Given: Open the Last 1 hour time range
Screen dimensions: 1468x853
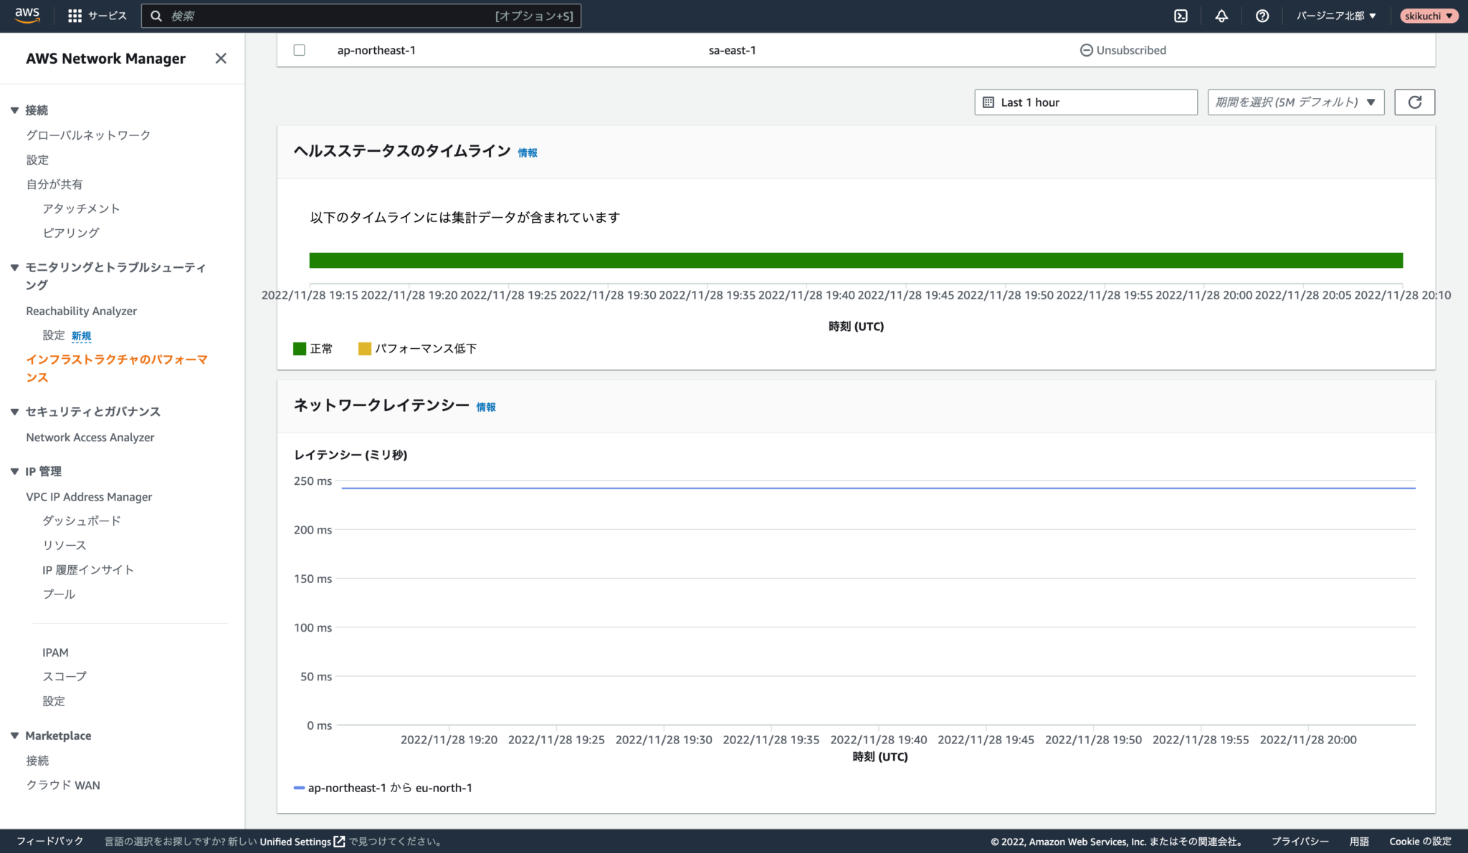Looking at the screenshot, I should tap(1085, 102).
